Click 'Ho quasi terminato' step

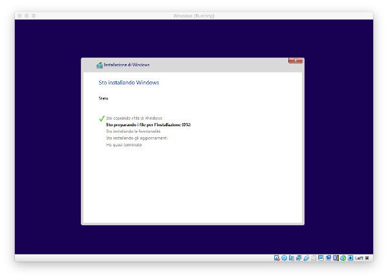pyautogui.click(x=124, y=145)
